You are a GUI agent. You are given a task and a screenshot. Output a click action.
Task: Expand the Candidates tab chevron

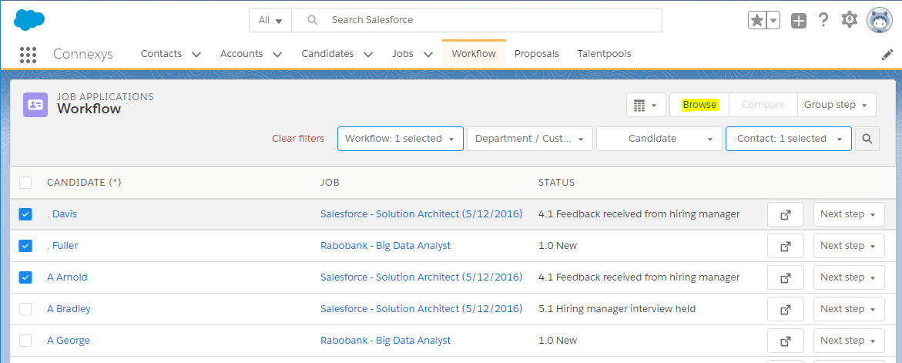point(368,55)
